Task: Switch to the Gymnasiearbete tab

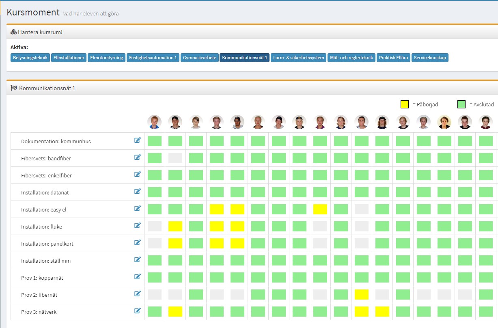Action: pyautogui.click(x=200, y=58)
